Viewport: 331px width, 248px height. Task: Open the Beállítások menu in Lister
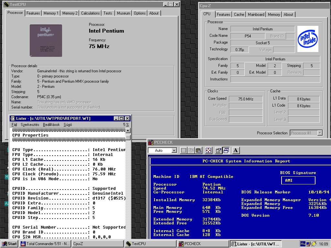(x=51, y=125)
